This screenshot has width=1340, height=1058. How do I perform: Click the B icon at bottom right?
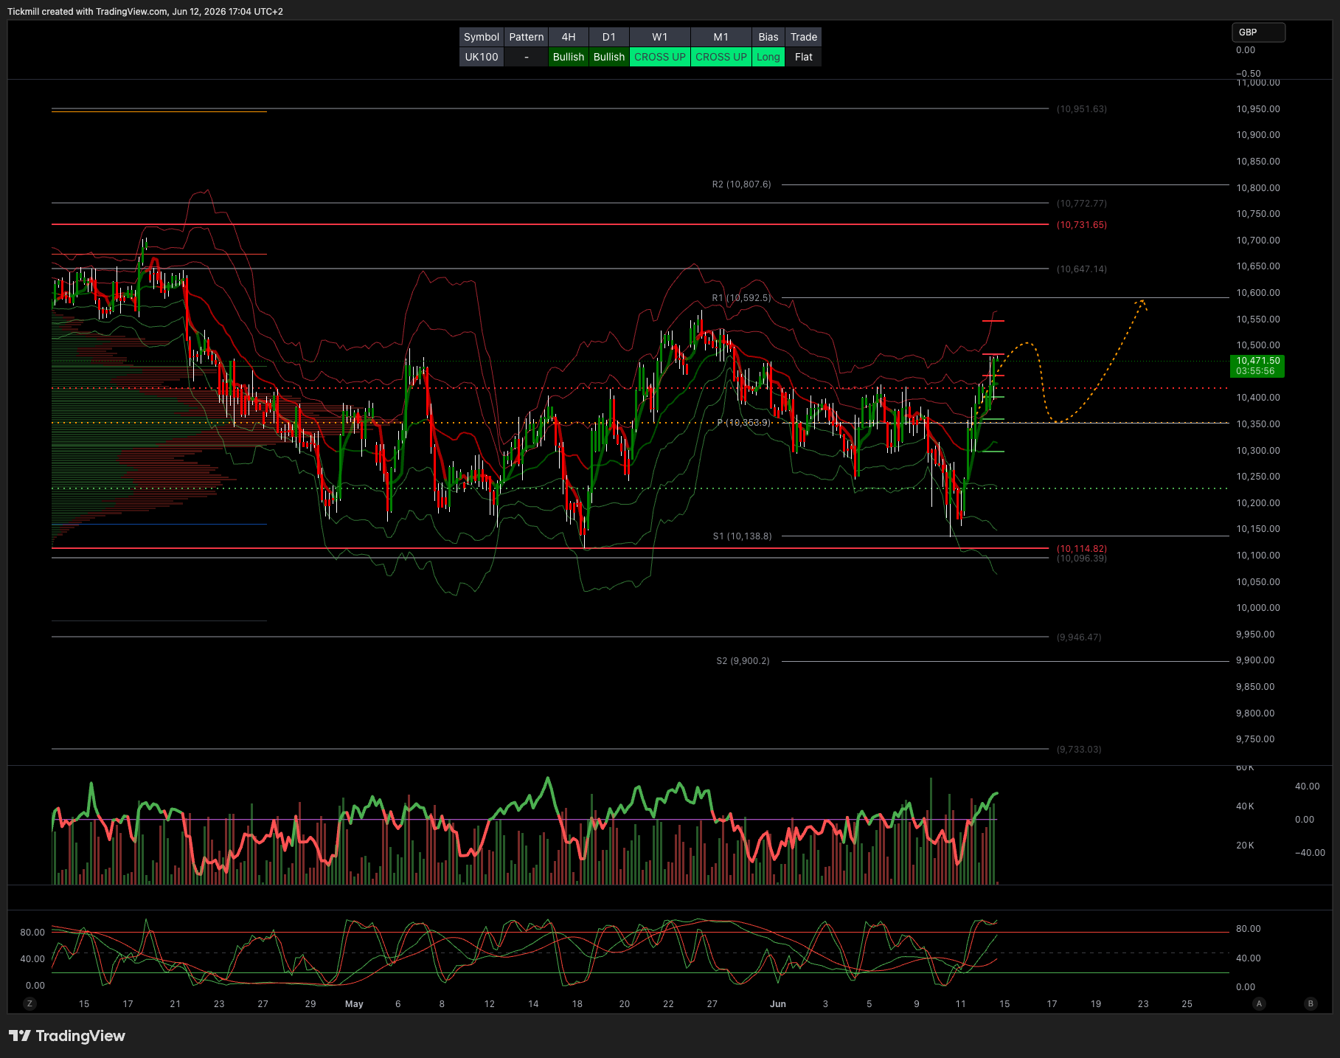[x=1311, y=1003]
